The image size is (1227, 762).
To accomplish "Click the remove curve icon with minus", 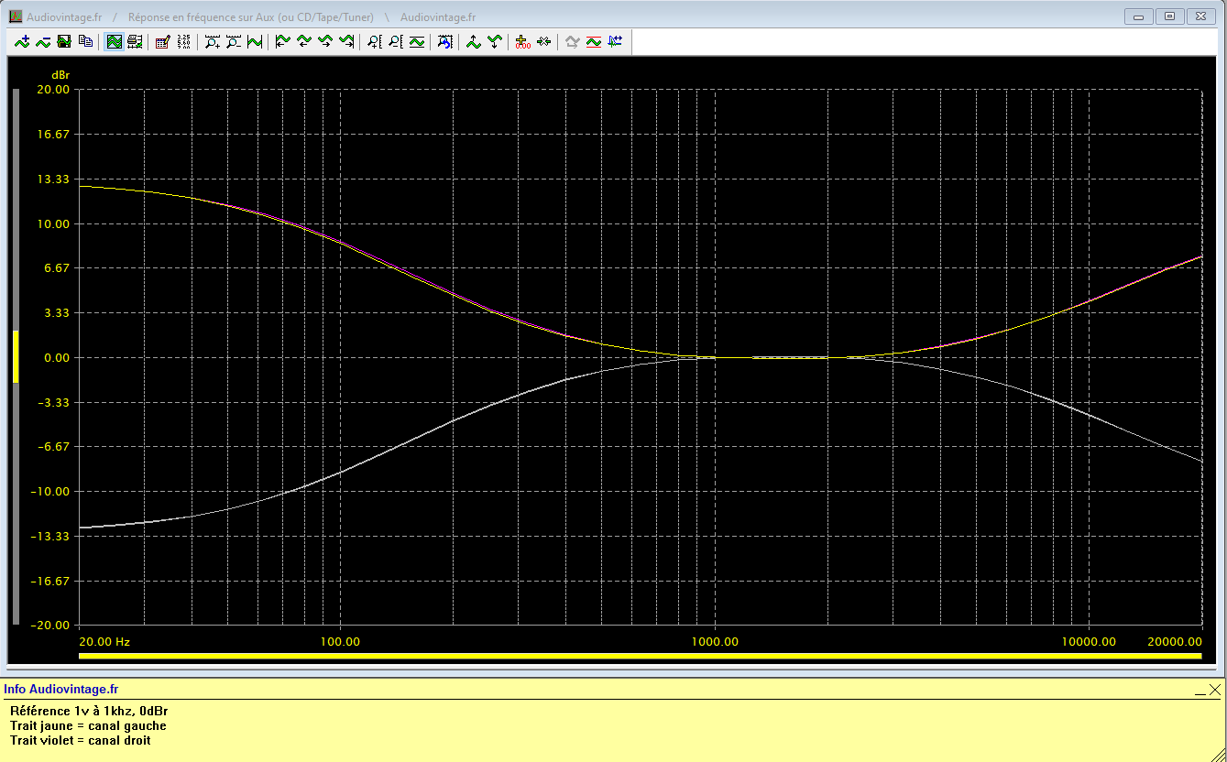I will (x=43, y=41).
